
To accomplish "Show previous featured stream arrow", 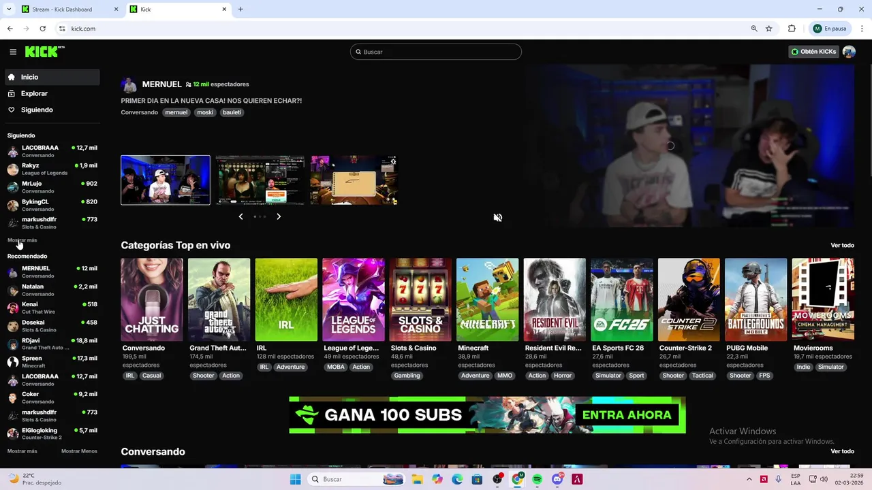I will 240,216.
